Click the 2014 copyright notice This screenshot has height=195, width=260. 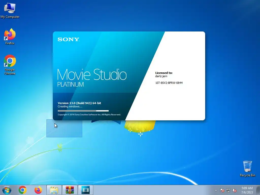(89, 115)
